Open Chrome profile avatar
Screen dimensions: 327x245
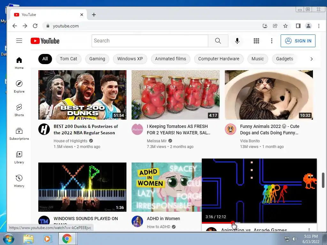[308, 26]
